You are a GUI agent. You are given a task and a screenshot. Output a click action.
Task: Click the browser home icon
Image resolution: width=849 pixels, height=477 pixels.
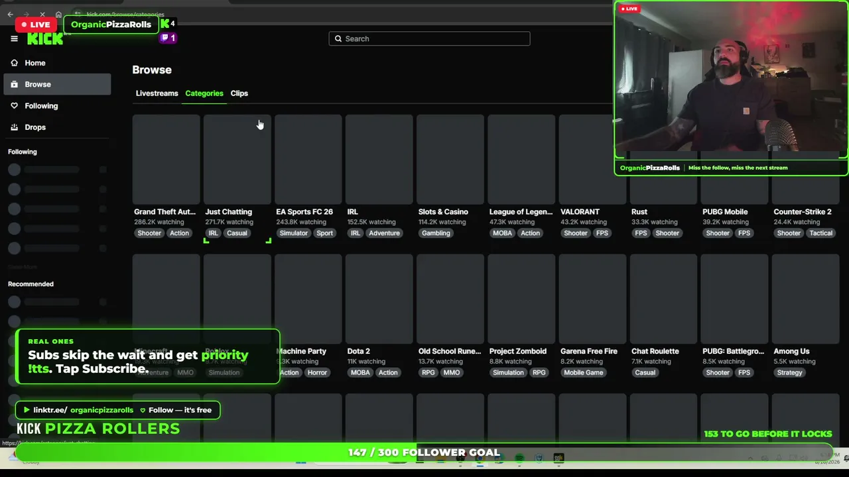[x=58, y=15]
